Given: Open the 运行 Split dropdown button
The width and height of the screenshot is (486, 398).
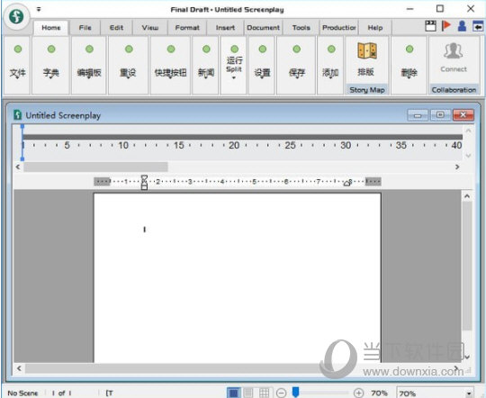Looking at the screenshot, I should [x=234, y=65].
